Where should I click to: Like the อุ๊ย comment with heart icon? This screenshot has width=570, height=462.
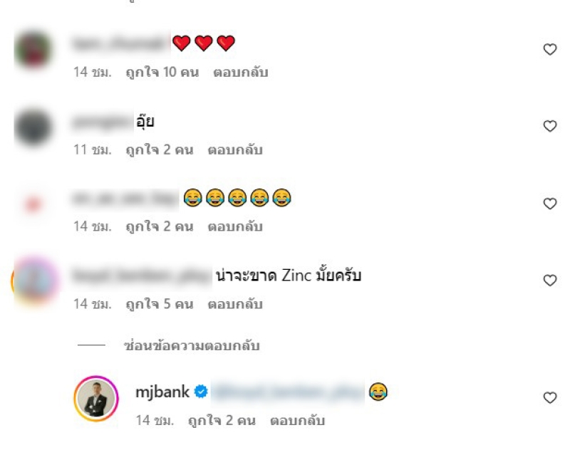click(x=549, y=126)
